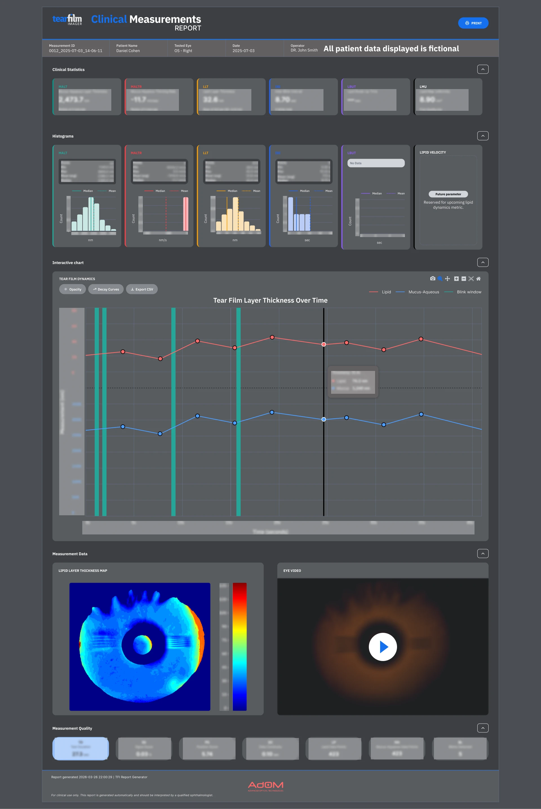
Task: Collapse the Measurement Data section
Action: [x=483, y=554]
